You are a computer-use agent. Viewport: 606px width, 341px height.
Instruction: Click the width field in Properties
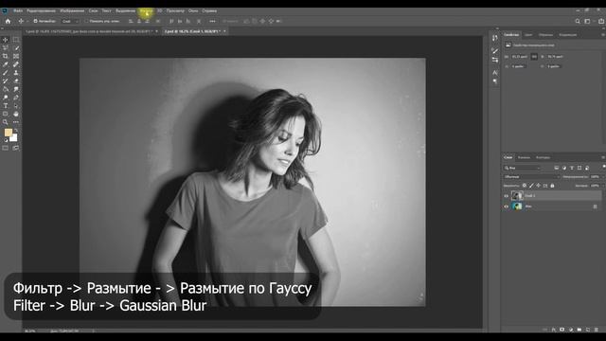tap(520, 57)
